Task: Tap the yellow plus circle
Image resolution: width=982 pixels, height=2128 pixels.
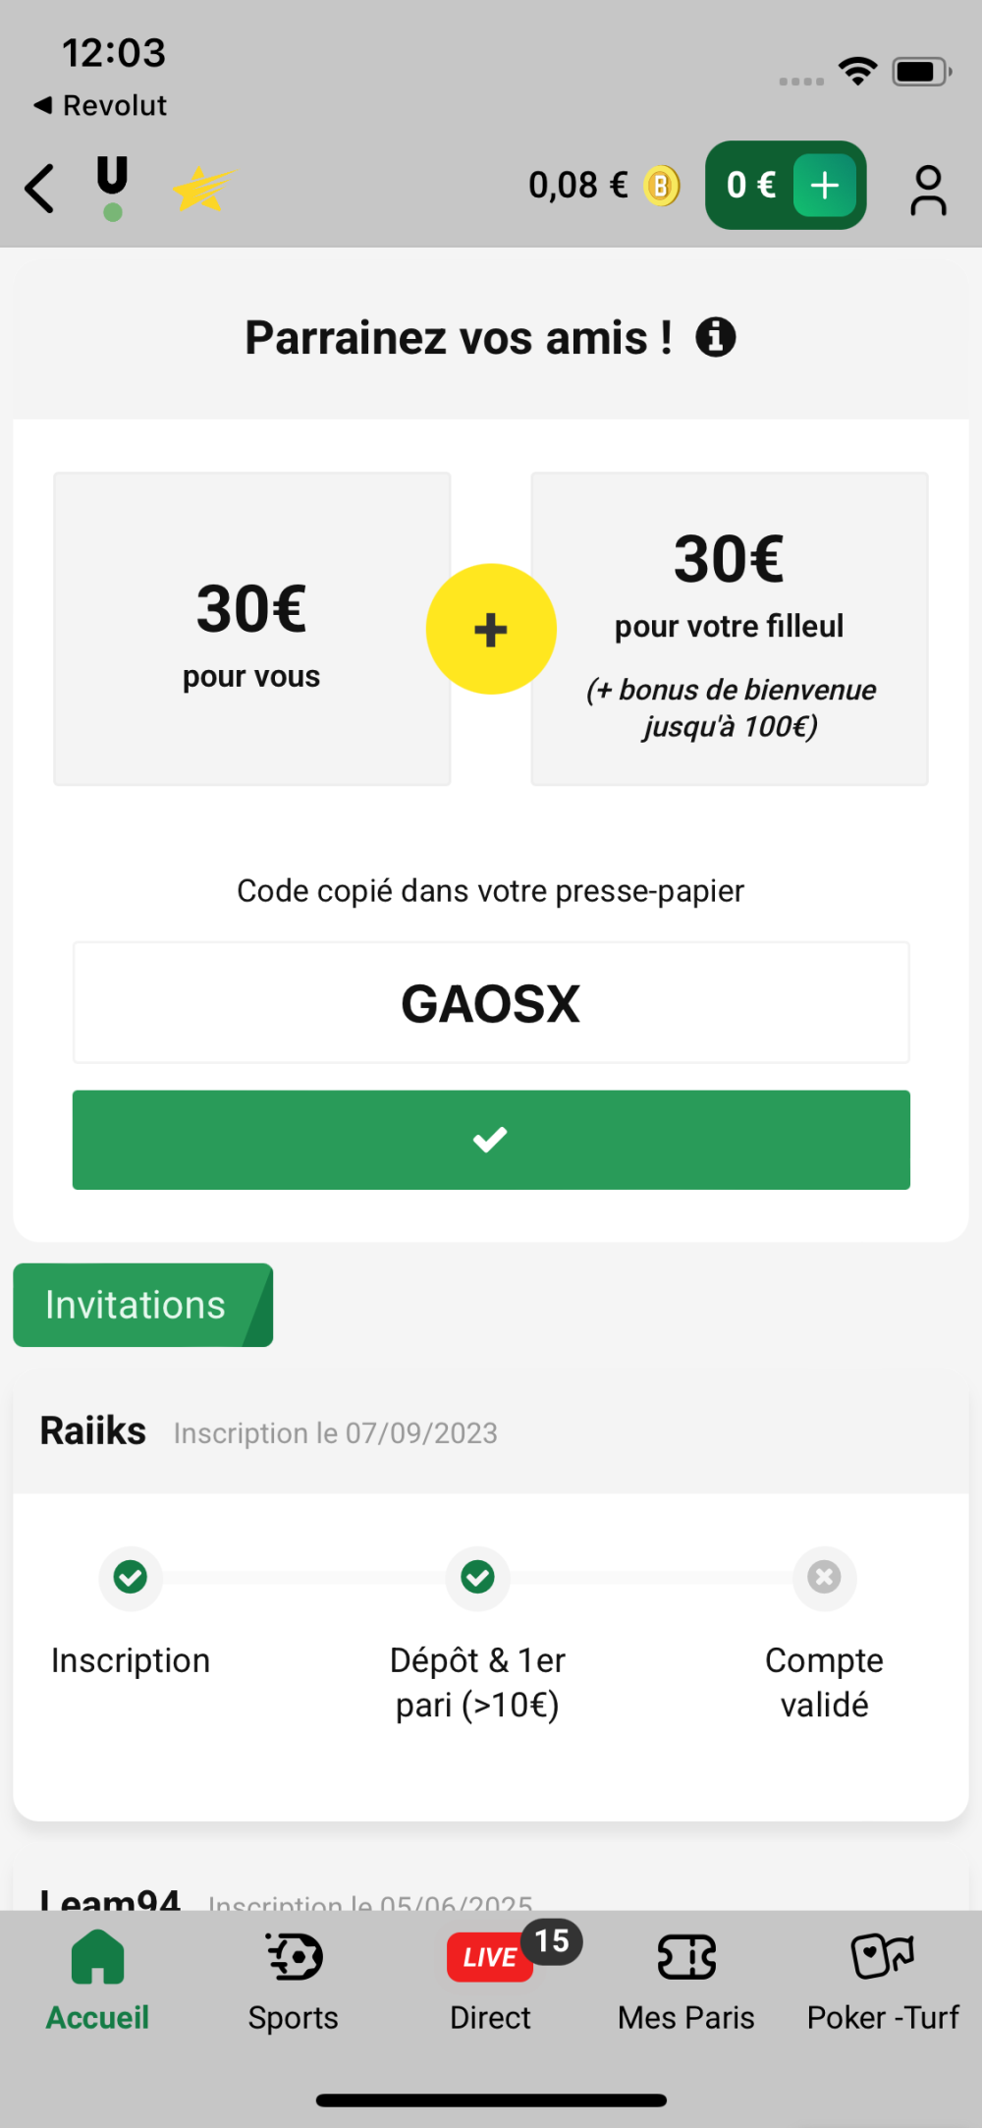Action: [x=491, y=629]
